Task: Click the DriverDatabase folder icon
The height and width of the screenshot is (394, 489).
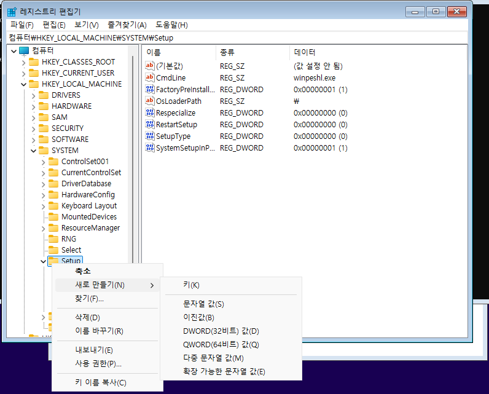Action: pyautogui.click(x=53, y=183)
